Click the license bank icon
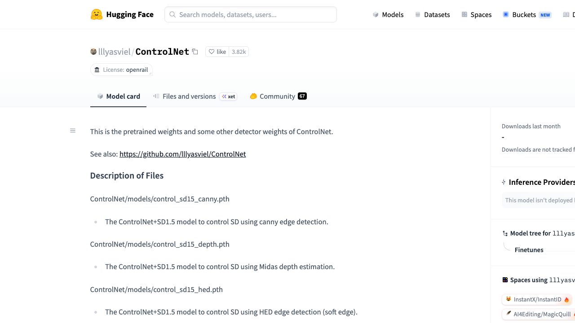 [97, 70]
